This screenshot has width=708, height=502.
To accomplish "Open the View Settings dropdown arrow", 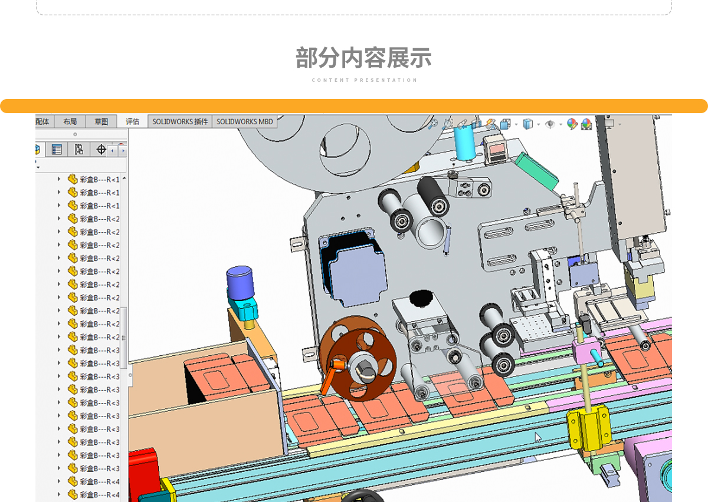I will pos(620,124).
